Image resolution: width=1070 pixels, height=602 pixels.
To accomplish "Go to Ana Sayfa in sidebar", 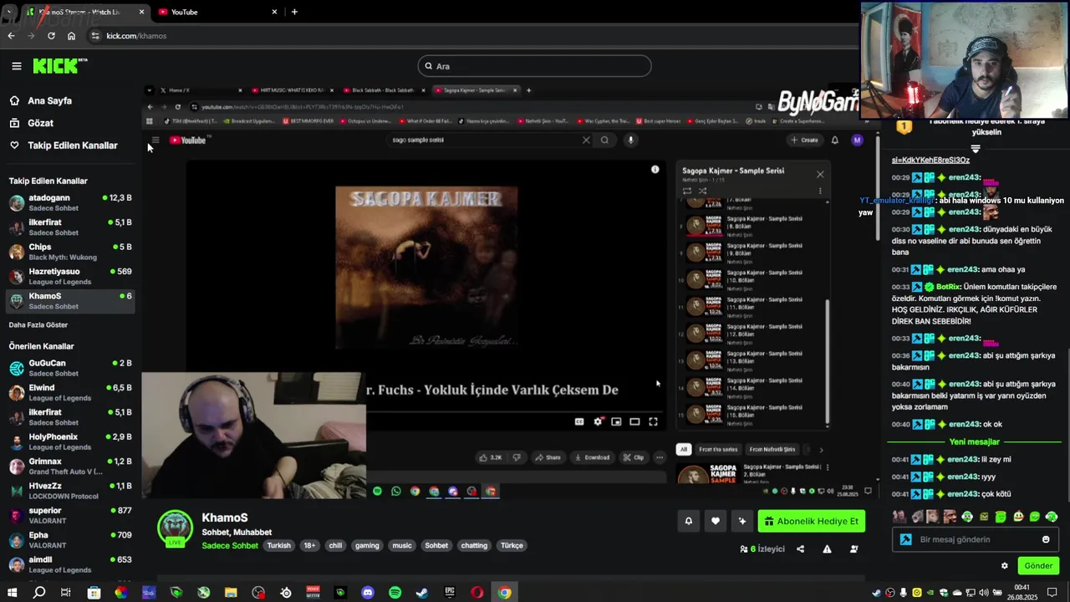I will (49, 100).
